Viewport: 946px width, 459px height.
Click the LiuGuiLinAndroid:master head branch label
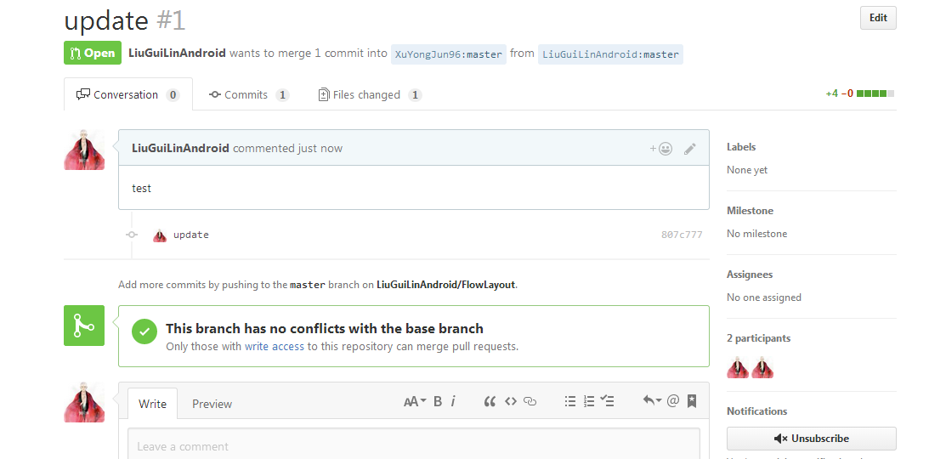610,54
